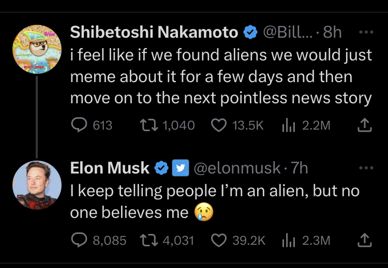Screen dimensions: 388x268
Task: Open more options on Shibetoshi's tweet
Action: pyautogui.click(x=366, y=32)
